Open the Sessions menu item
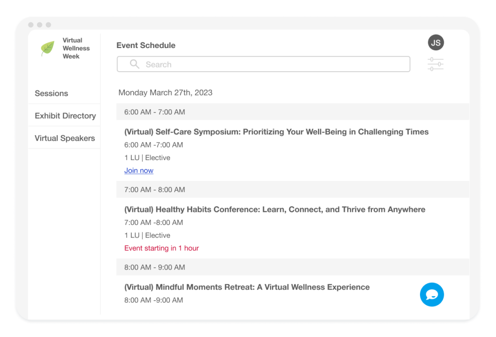Viewport: 496px width, 337px height. tap(64, 94)
